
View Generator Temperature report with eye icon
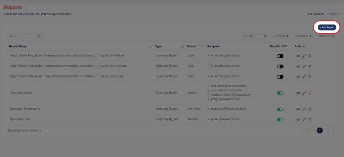298,109
